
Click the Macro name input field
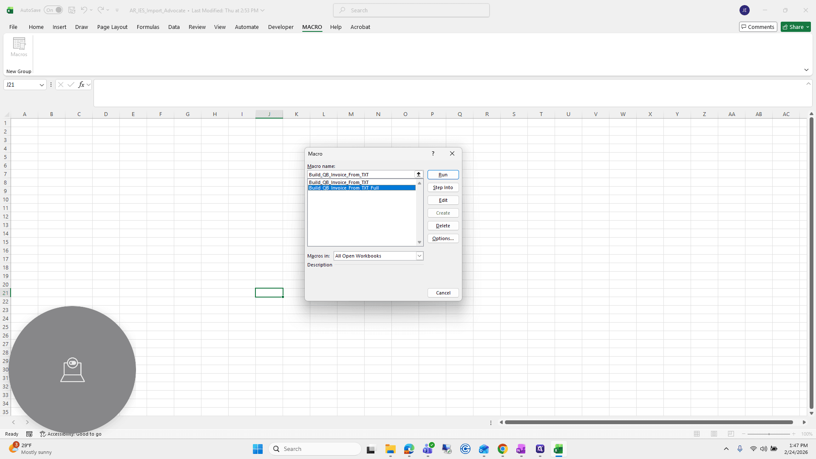pyautogui.click(x=361, y=174)
